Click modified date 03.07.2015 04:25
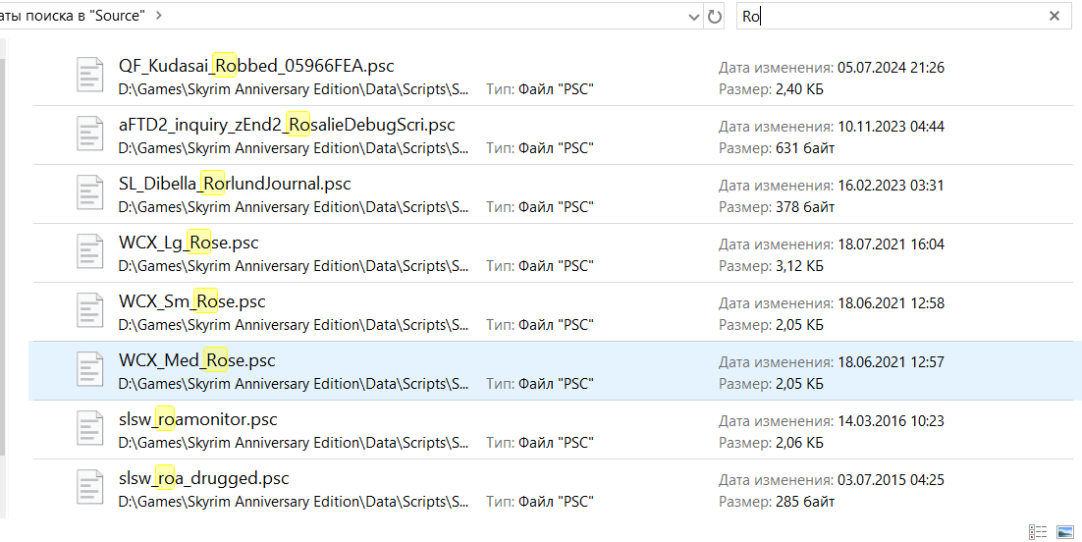Viewport: 1082px width, 542px height. pyautogui.click(x=891, y=480)
